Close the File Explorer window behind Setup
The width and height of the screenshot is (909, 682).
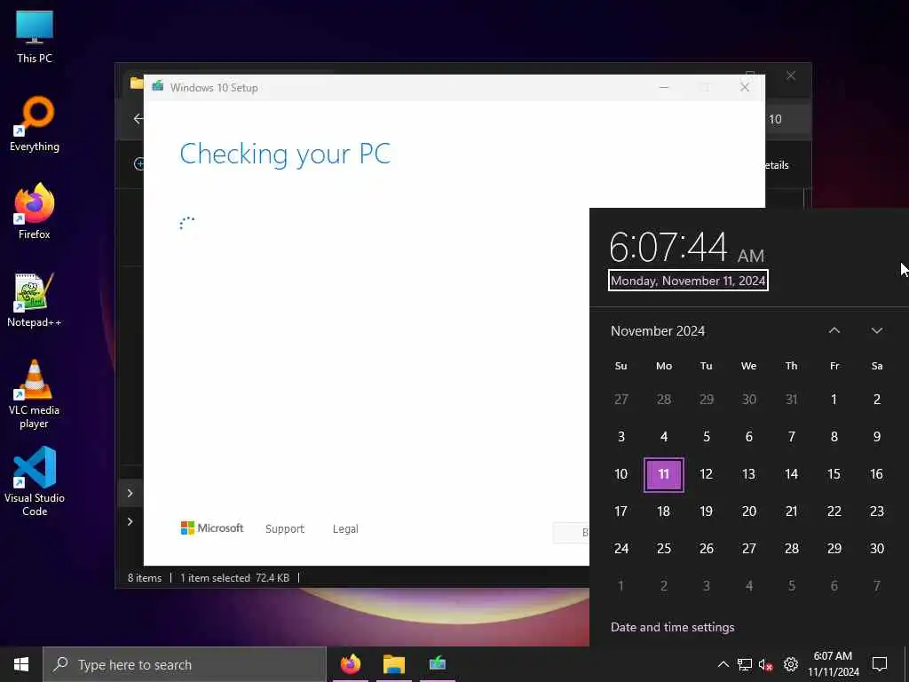tap(791, 76)
